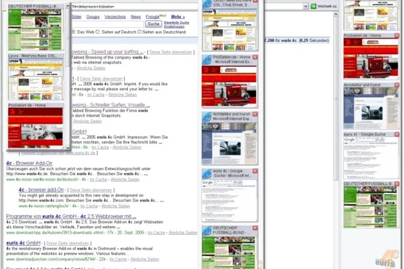Click the page vertical scrollbar thumb
The height and width of the screenshot is (269, 404).
336,99
